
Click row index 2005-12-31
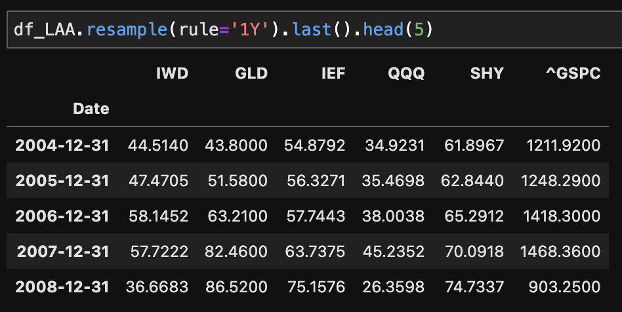[x=62, y=181]
